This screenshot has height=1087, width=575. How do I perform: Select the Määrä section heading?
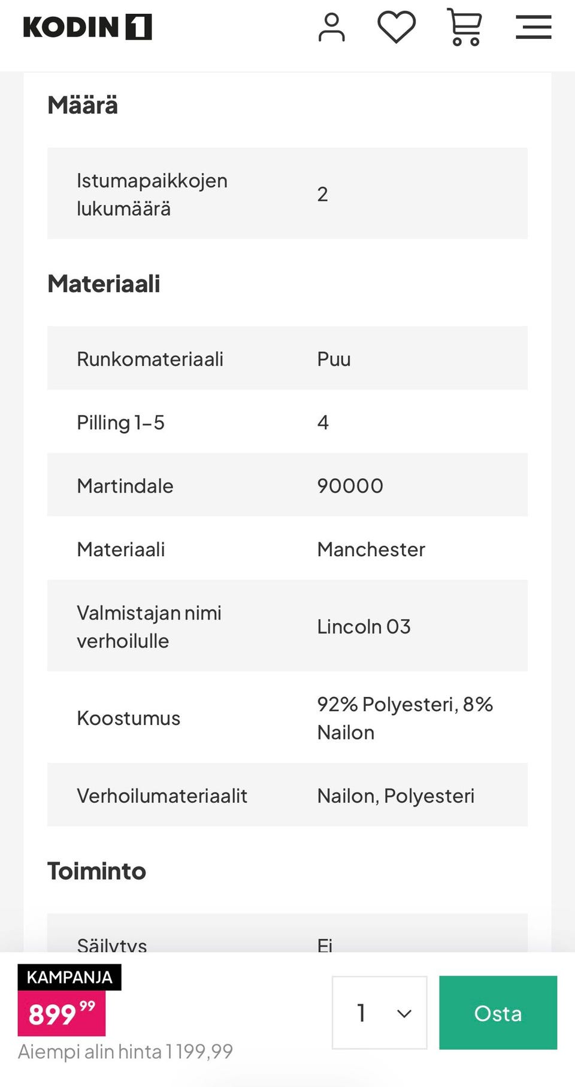(x=83, y=105)
